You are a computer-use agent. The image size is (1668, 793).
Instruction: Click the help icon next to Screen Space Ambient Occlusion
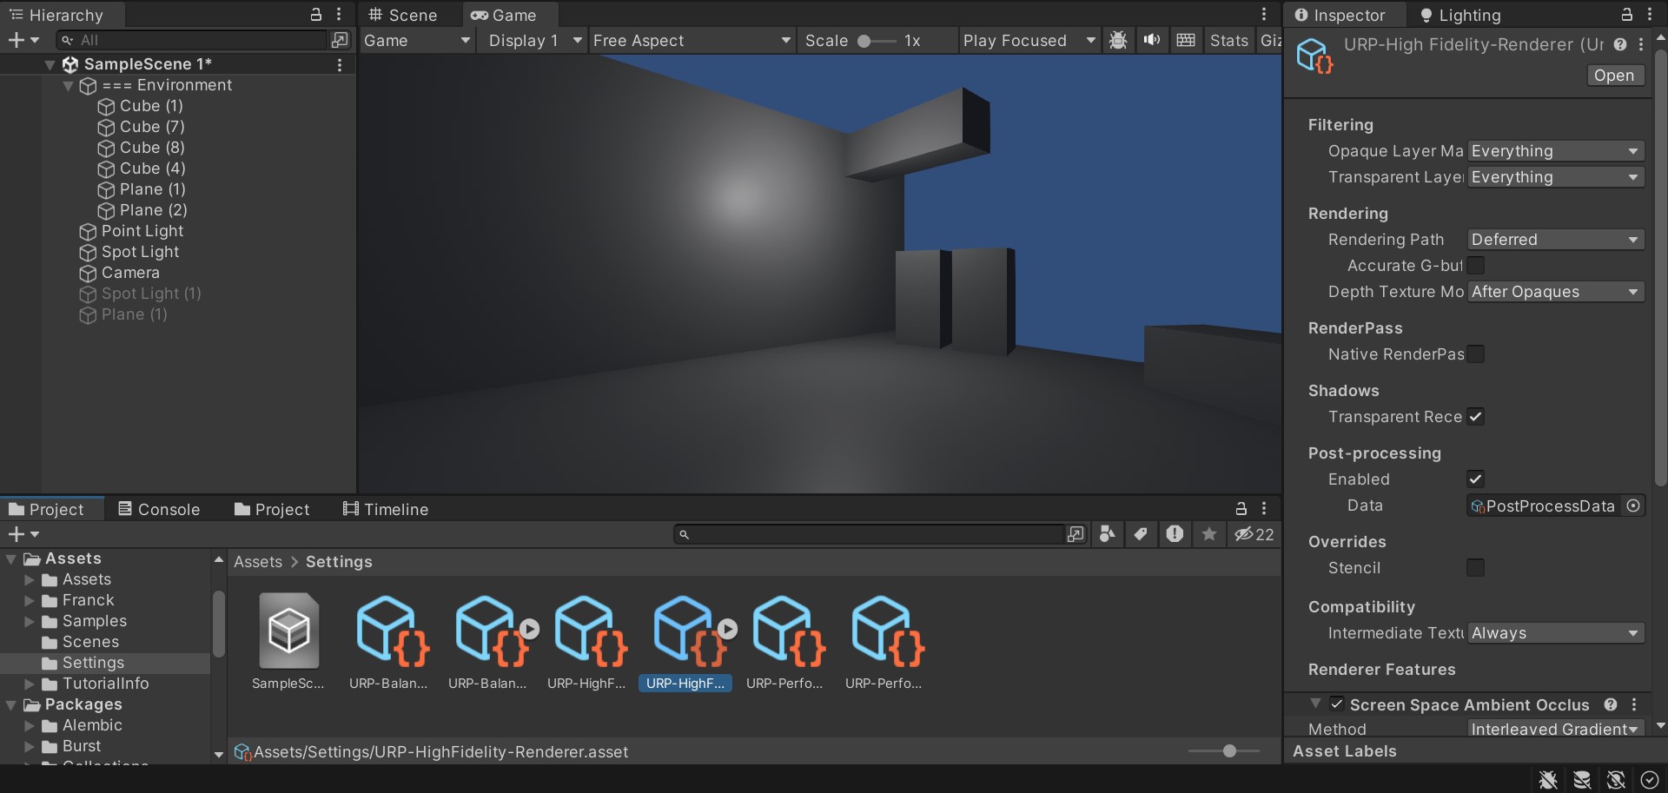pyautogui.click(x=1610, y=704)
